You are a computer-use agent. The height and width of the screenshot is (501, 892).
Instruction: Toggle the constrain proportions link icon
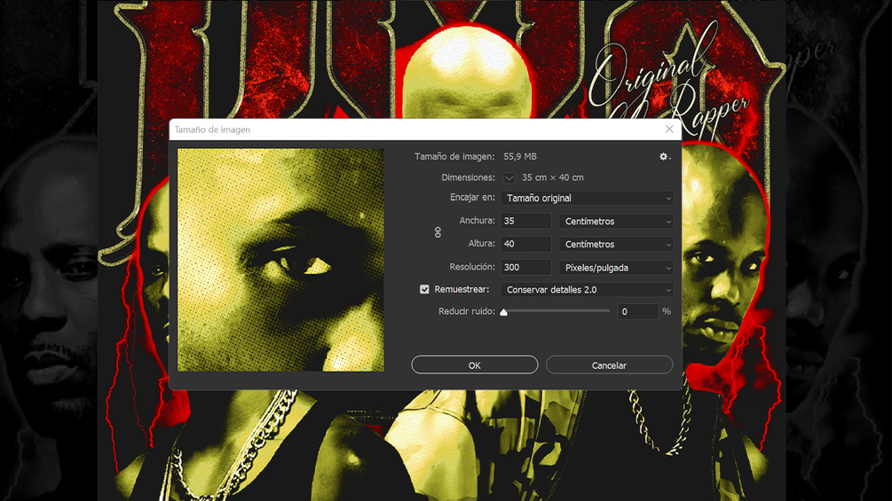click(438, 232)
